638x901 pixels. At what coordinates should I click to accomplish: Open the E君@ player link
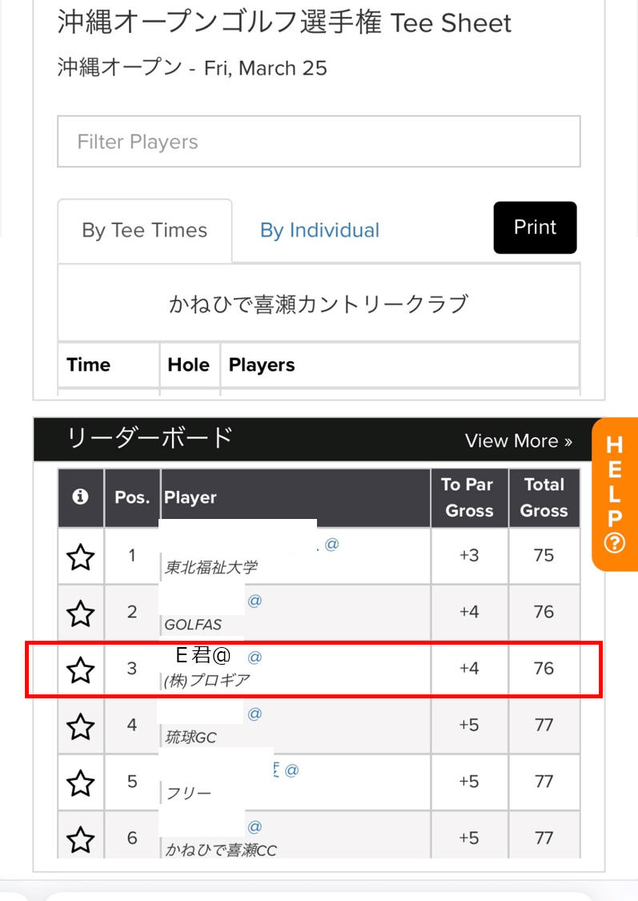[203, 655]
